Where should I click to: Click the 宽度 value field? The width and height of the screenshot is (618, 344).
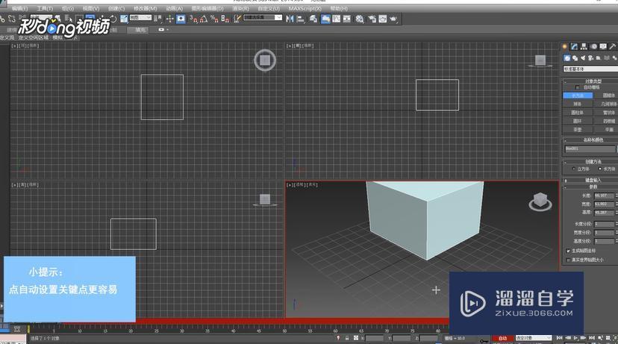tap(604, 204)
